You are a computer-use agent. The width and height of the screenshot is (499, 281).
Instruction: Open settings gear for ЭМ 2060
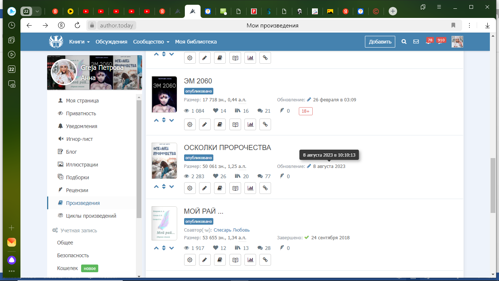click(190, 124)
